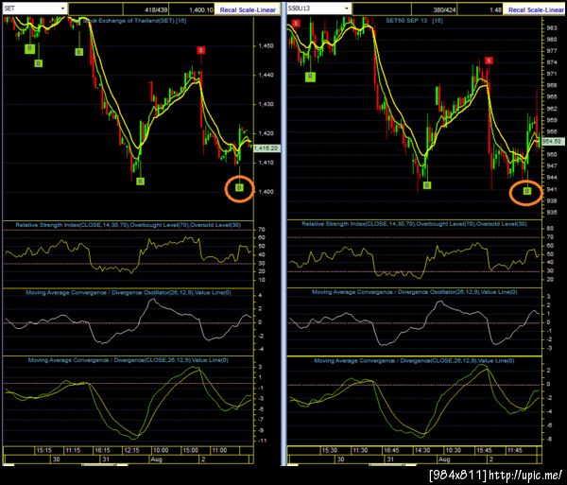The height and width of the screenshot is (485, 567).
Task: Select rightmost B buy marker on S50U13 chart
Action: (527, 191)
